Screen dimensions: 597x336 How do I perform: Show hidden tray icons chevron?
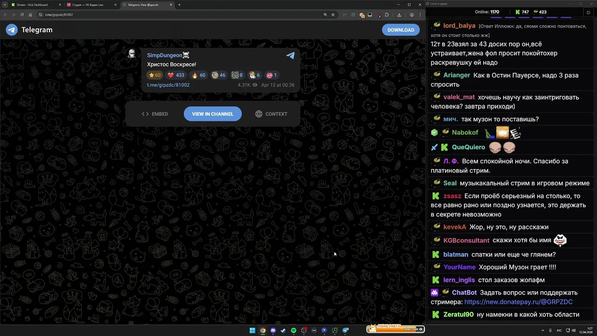[543, 330]
